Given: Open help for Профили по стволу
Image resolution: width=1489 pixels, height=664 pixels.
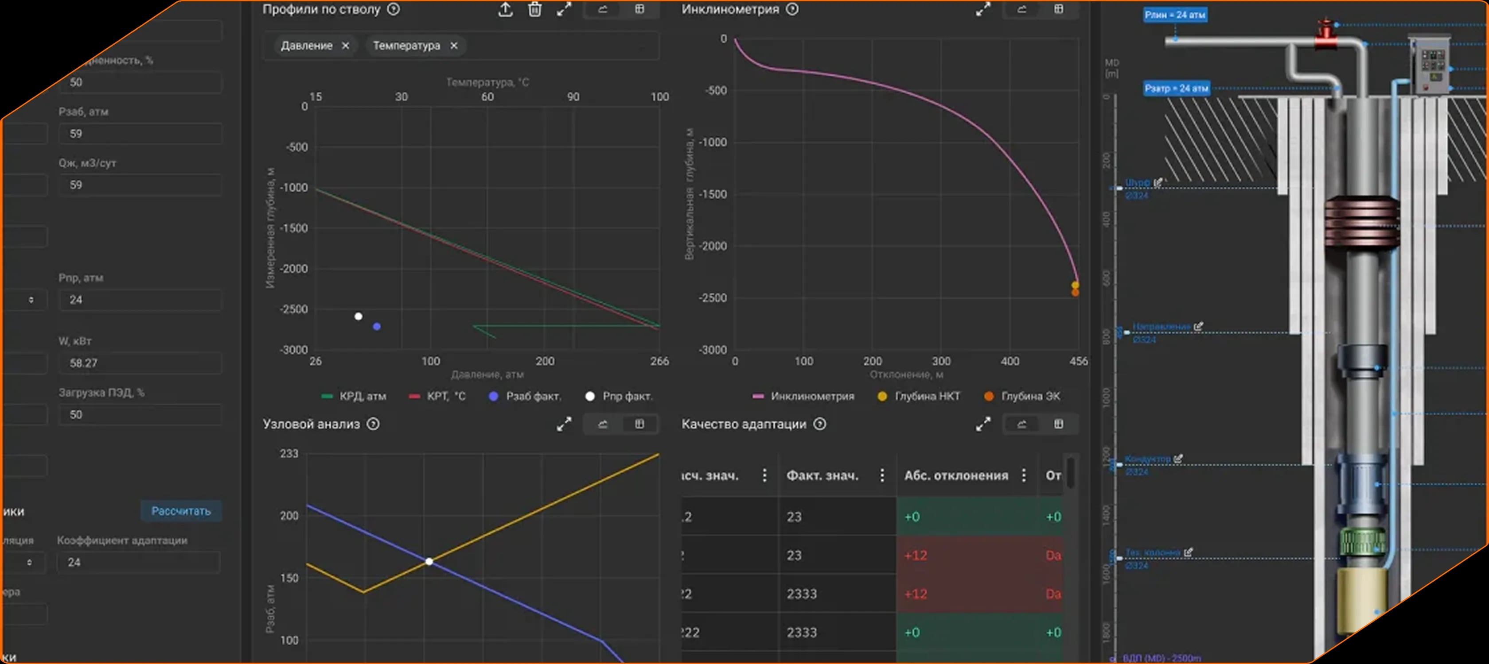Looking at the screenshot, I should coord(394,9).
